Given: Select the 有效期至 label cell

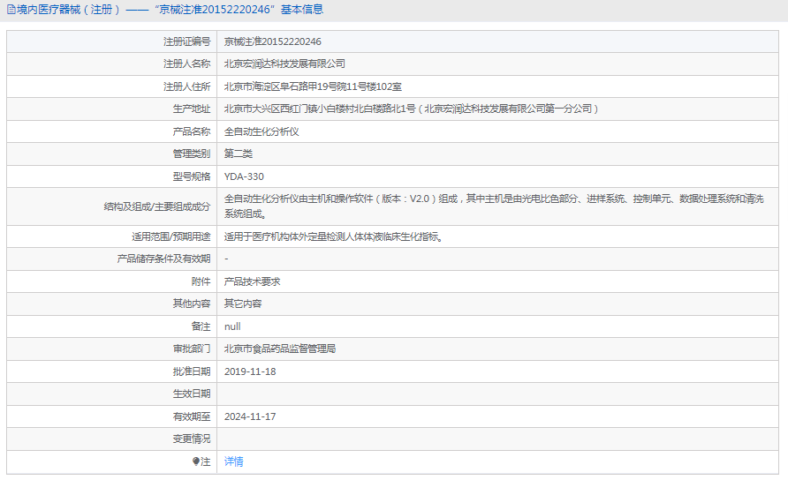Looking at the screenshot, I should point(111,416).
